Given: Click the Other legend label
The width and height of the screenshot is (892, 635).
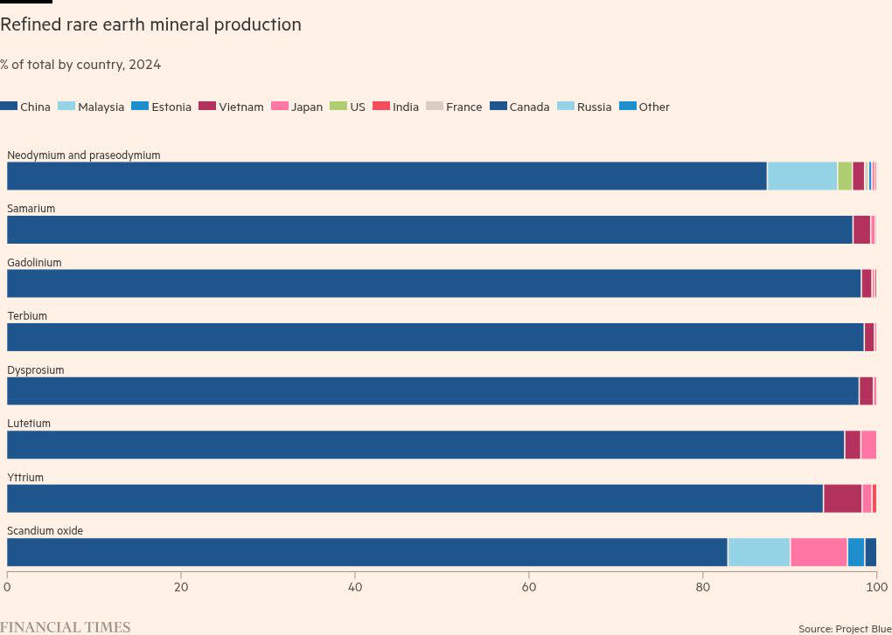Looking at the screenshot, I should pyautogui.click(x=653, y=107).
